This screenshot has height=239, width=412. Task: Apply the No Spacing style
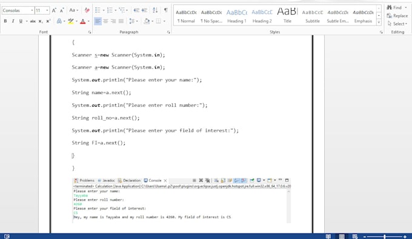(x=211, y=16)
